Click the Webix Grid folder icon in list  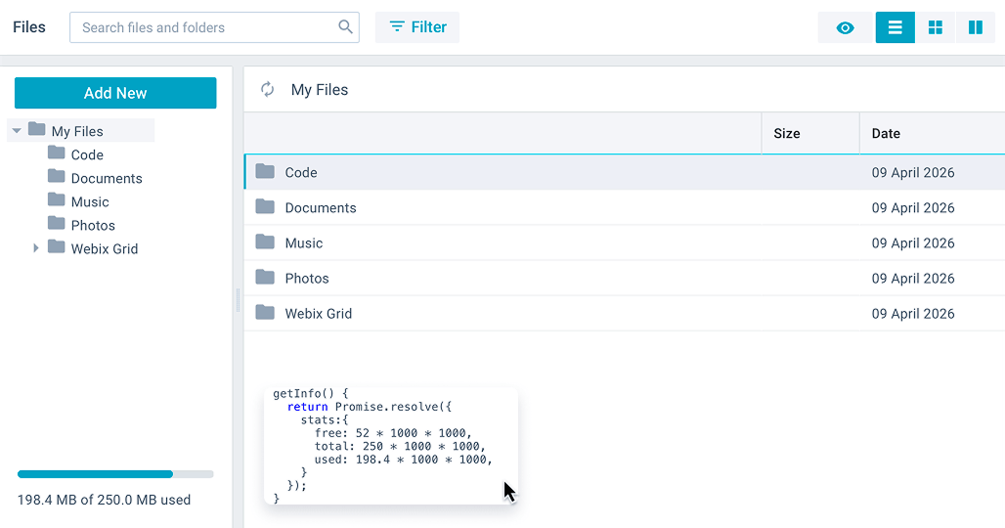tap(265, 313)
